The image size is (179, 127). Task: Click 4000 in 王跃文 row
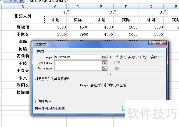point(101,34)
